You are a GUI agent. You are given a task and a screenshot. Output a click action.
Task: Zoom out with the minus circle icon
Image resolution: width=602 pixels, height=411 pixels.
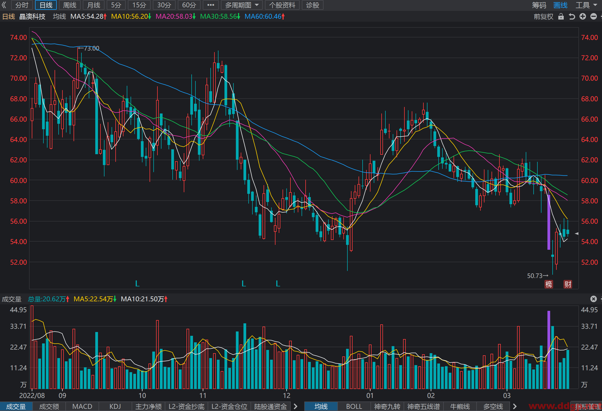tap(594, 17)
